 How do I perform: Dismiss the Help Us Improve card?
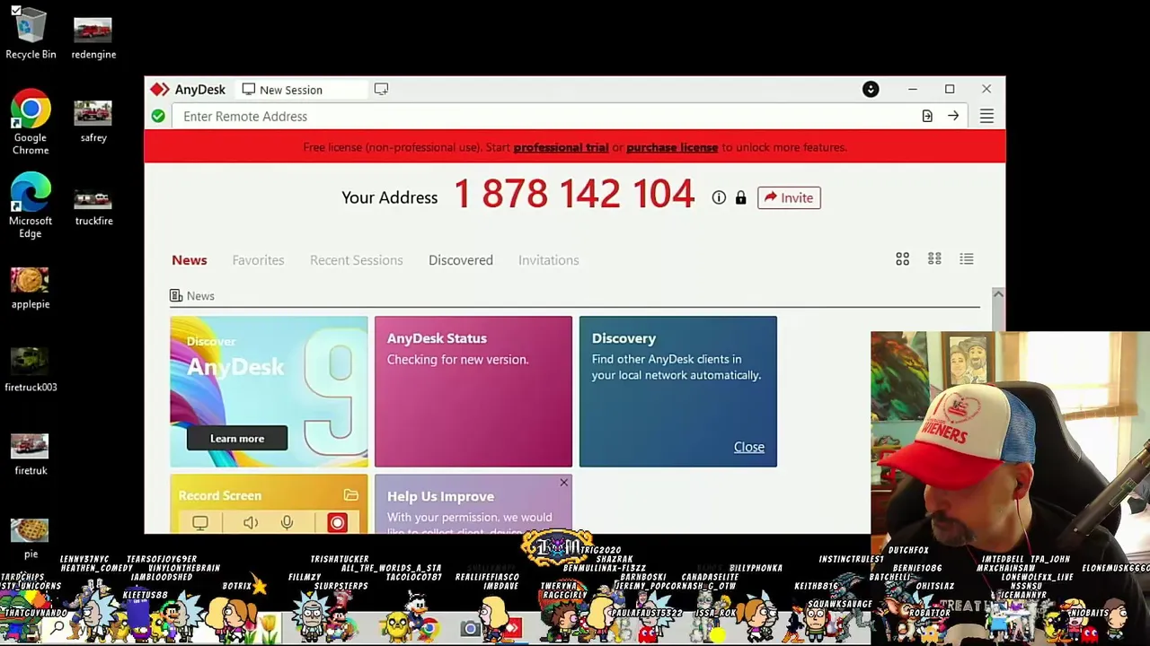pyautogui.click(x=563, y=484)
